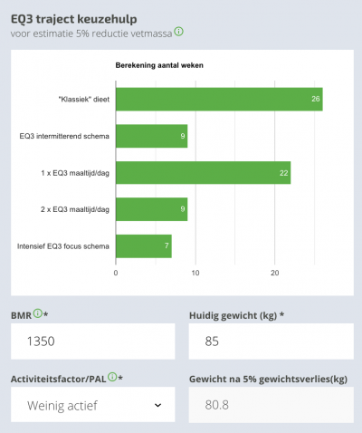The width and height of the screenshot is (362, 433).
Task: Open the BMR info icon
Action: (38, 313)
